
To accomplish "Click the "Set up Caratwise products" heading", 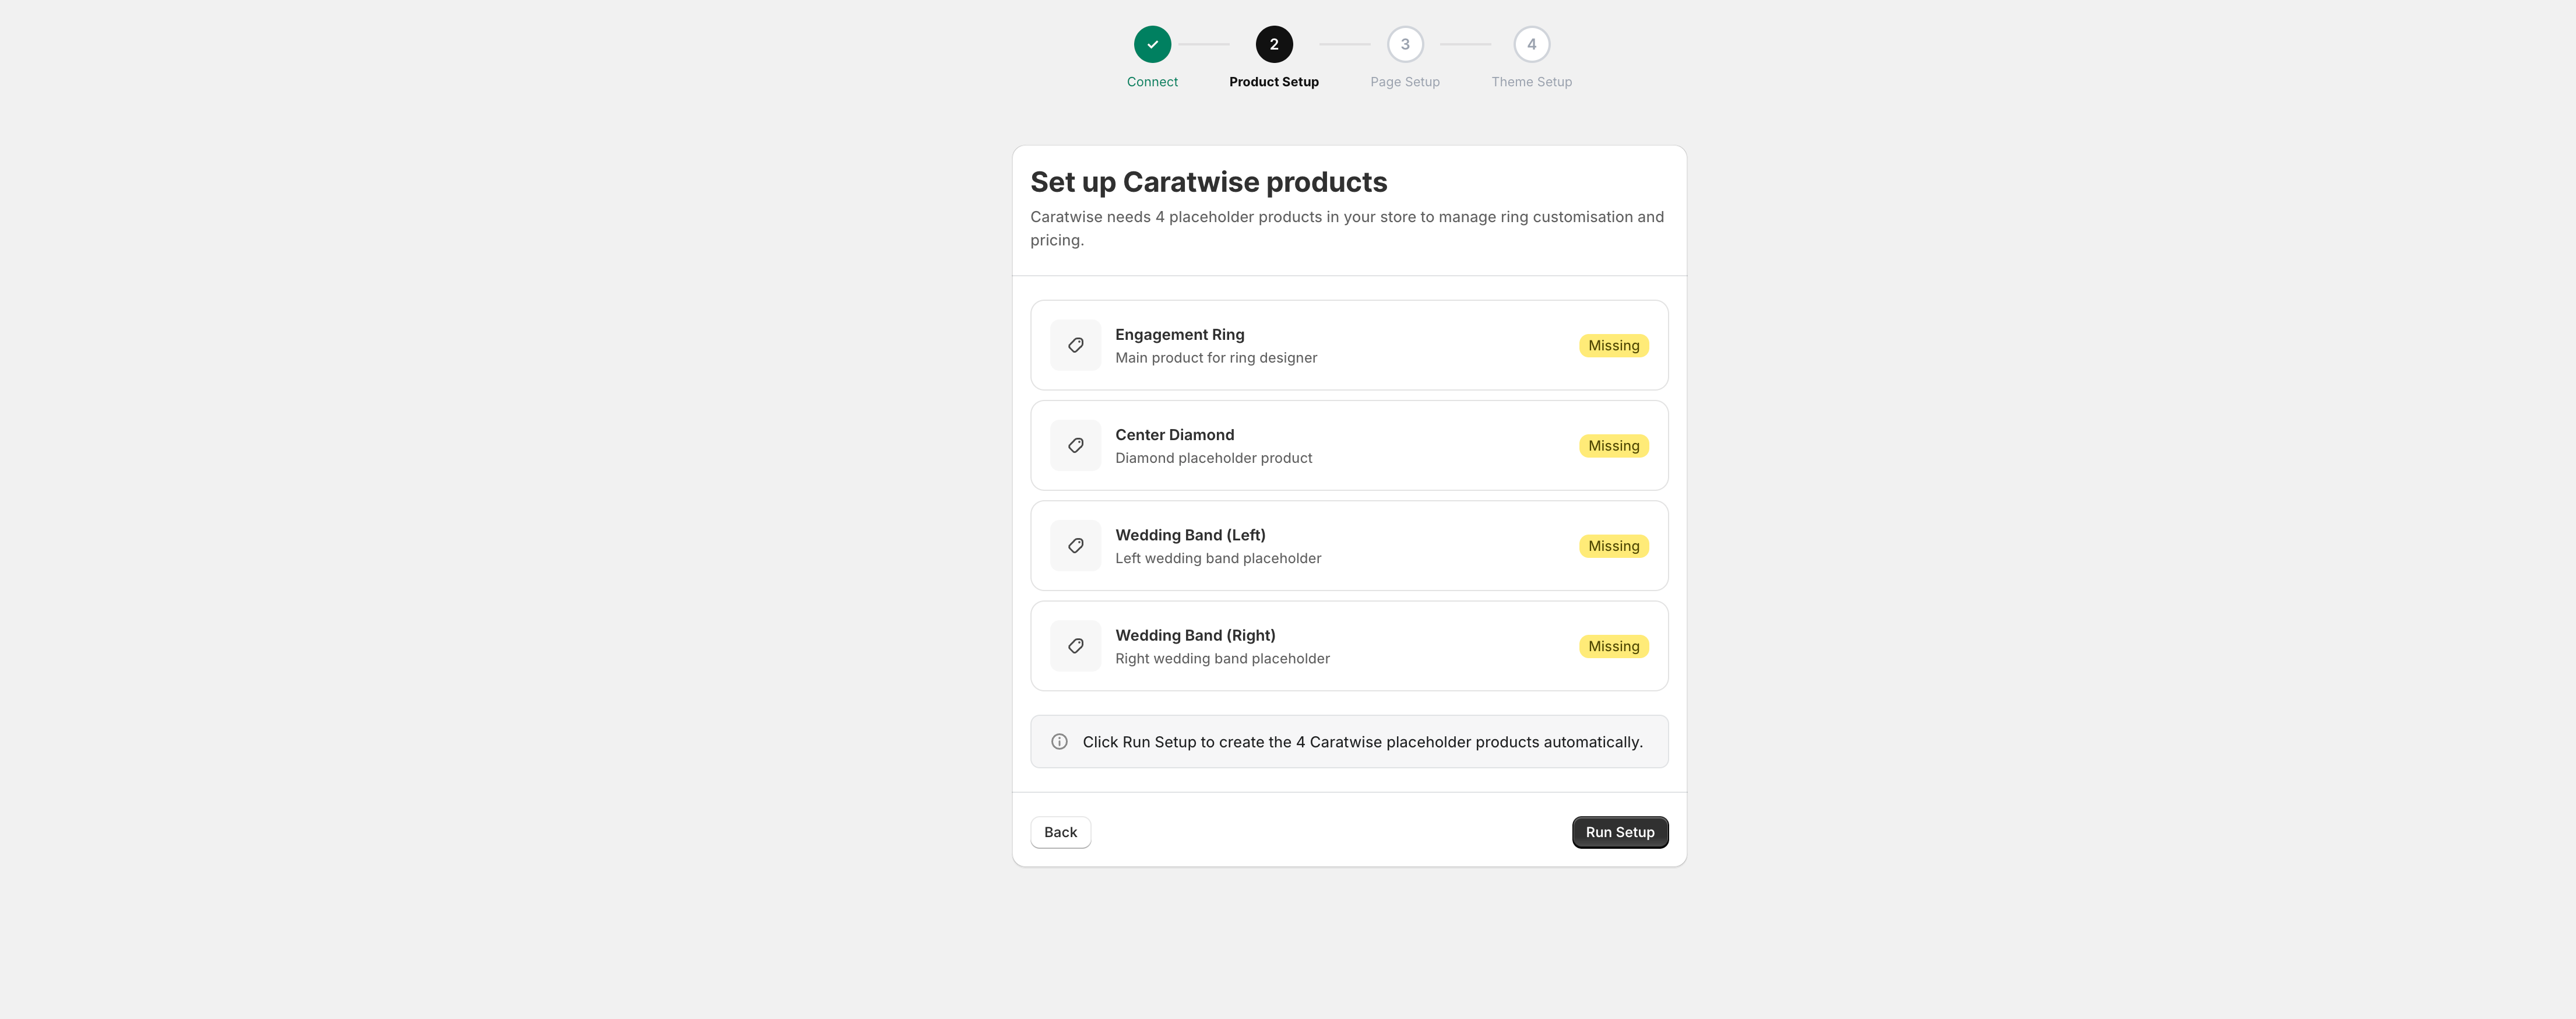I will click(x=1208, y=182).
